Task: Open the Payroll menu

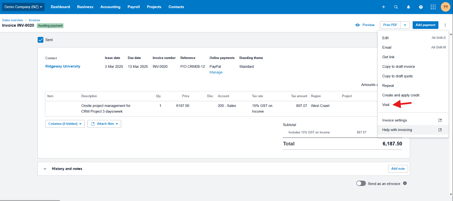Action: [x=134, y=7]
